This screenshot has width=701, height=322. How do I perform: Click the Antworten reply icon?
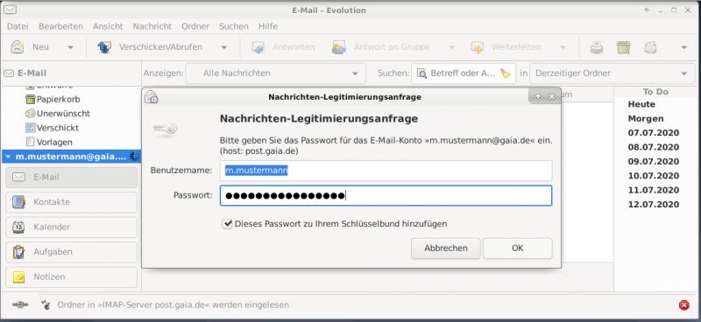point(258,47)
